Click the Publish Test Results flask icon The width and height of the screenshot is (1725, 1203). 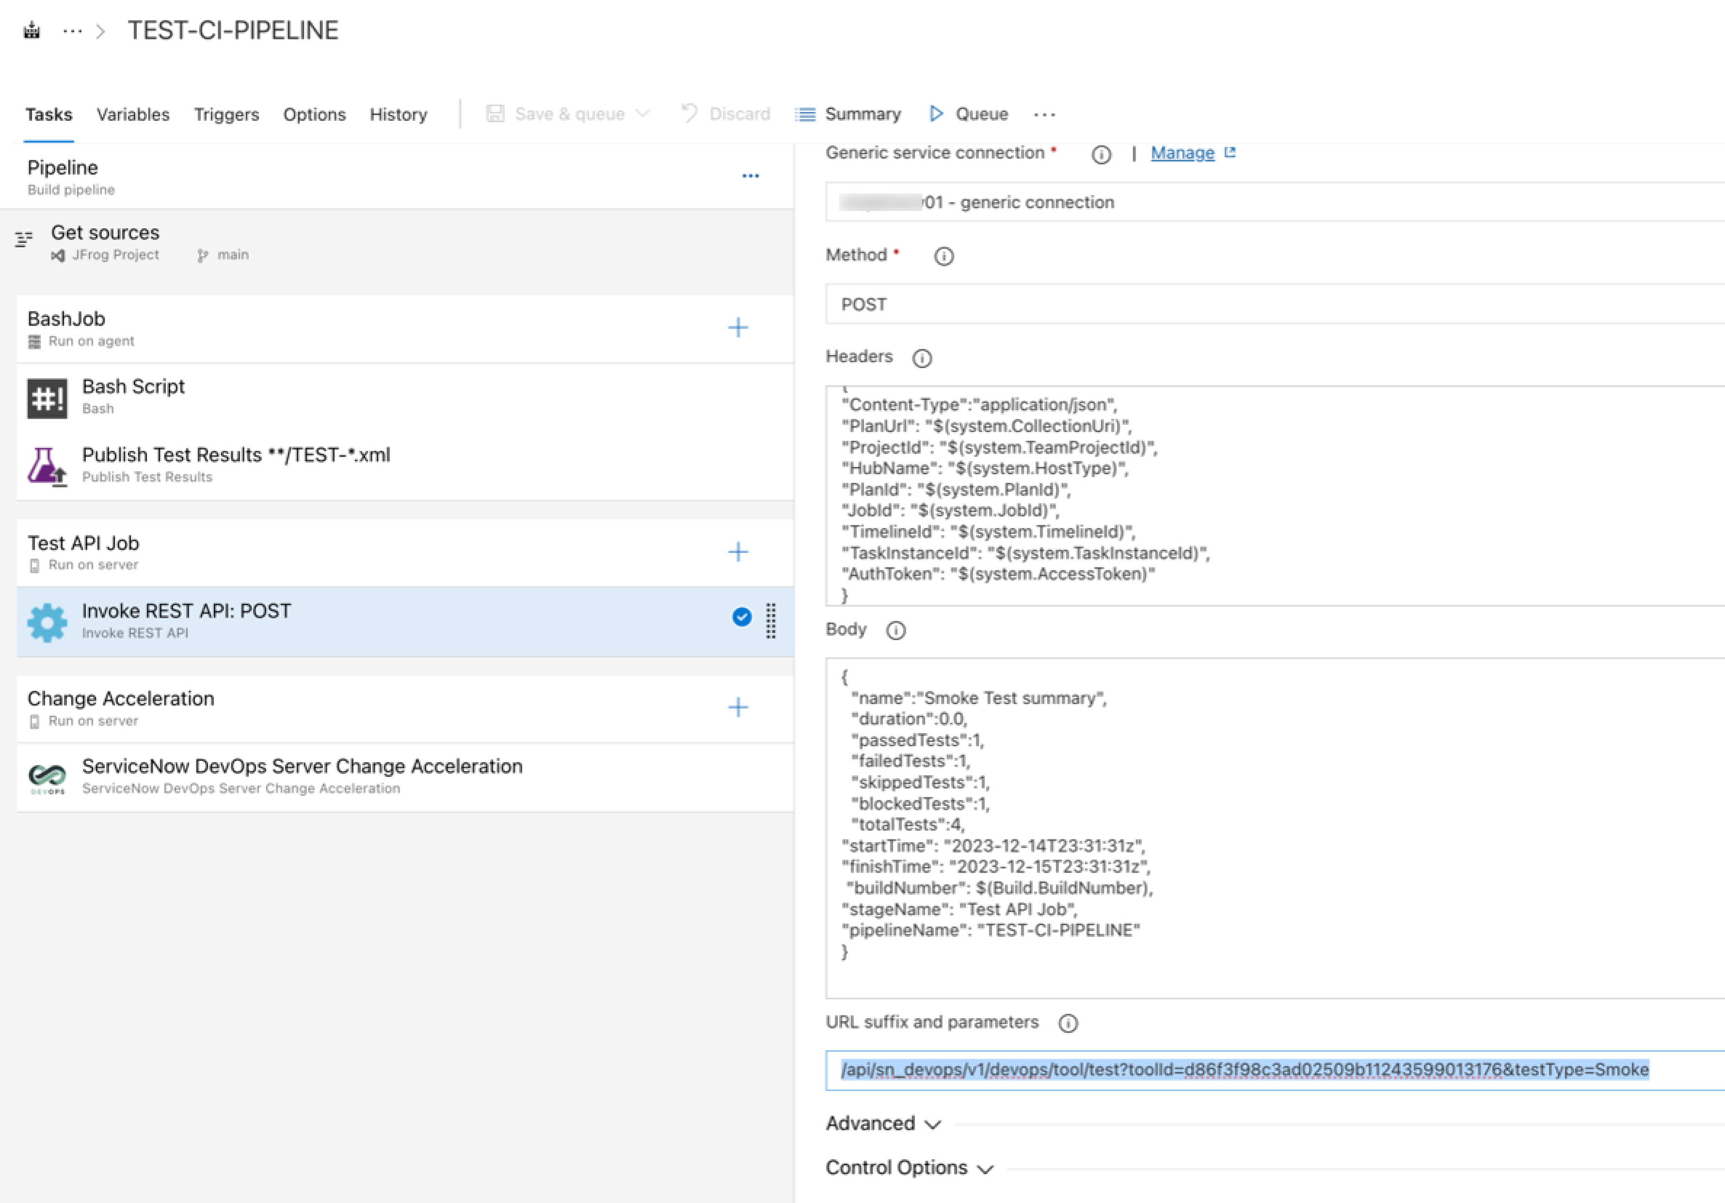click(x=48, y=466)
